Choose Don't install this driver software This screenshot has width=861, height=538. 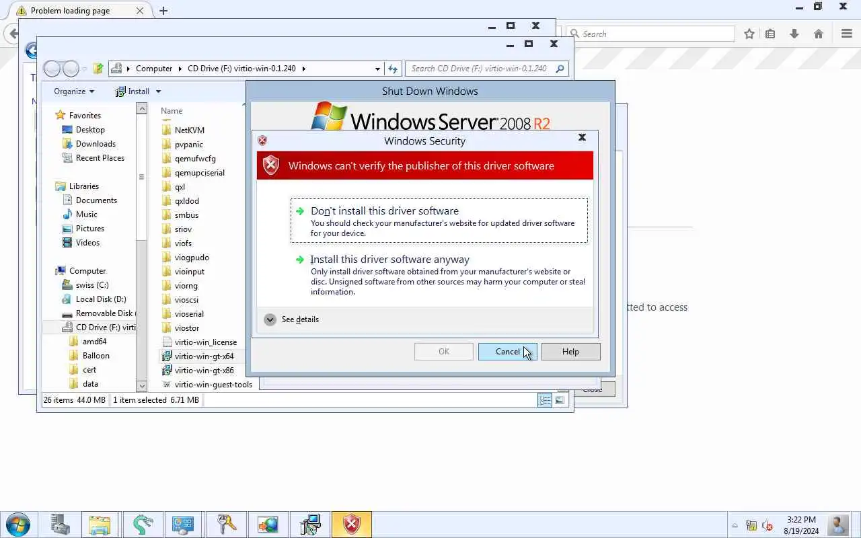point(439,221)
